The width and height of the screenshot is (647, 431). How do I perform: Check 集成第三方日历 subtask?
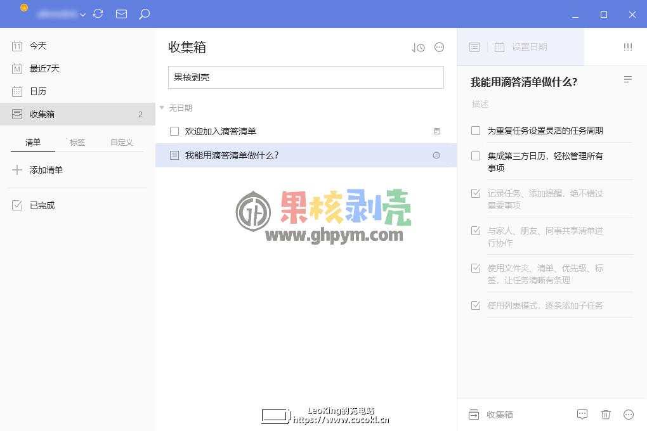[476, 156]
